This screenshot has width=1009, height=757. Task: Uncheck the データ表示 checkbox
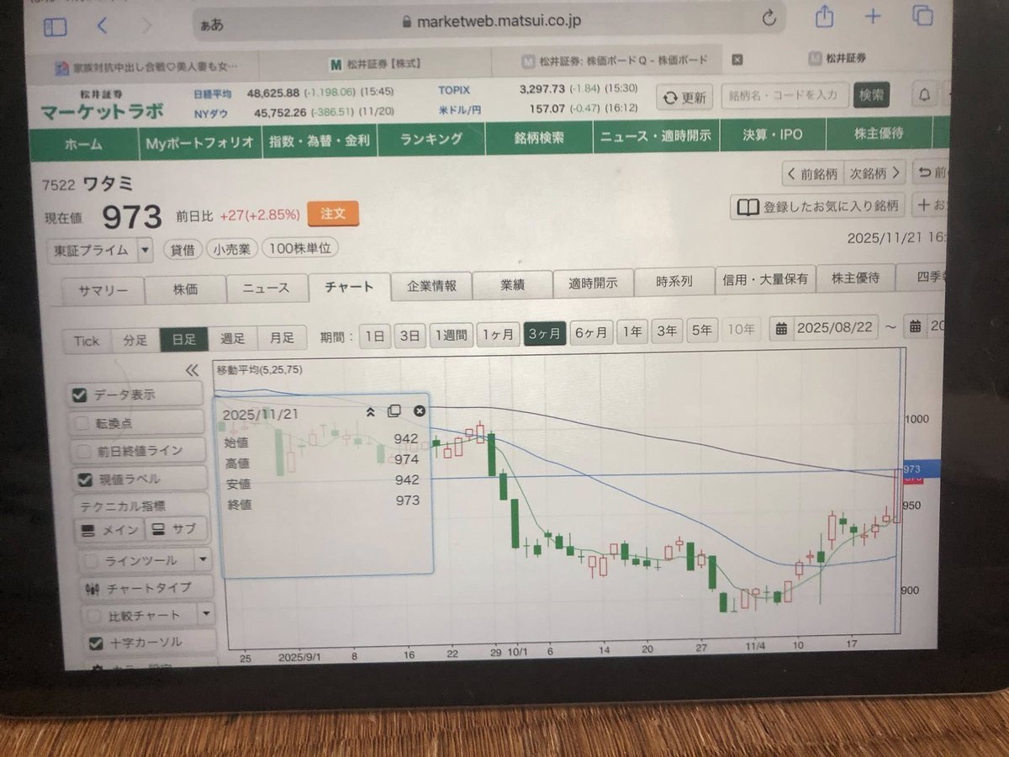click(80, 394)
